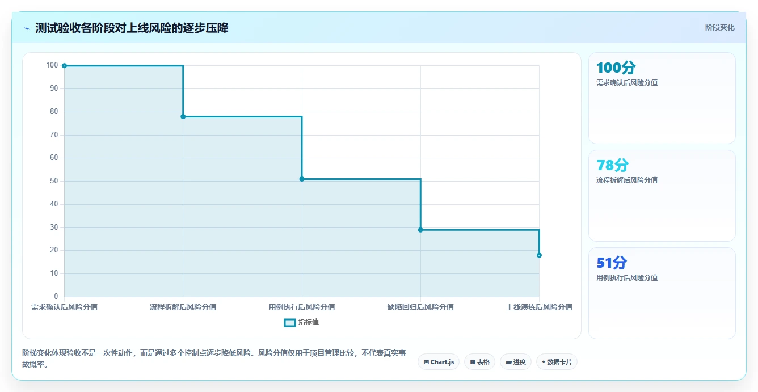The width and height of the screenshot is (758, 392).
Task: Click the data point at value 29
Action: pos(420,230)
